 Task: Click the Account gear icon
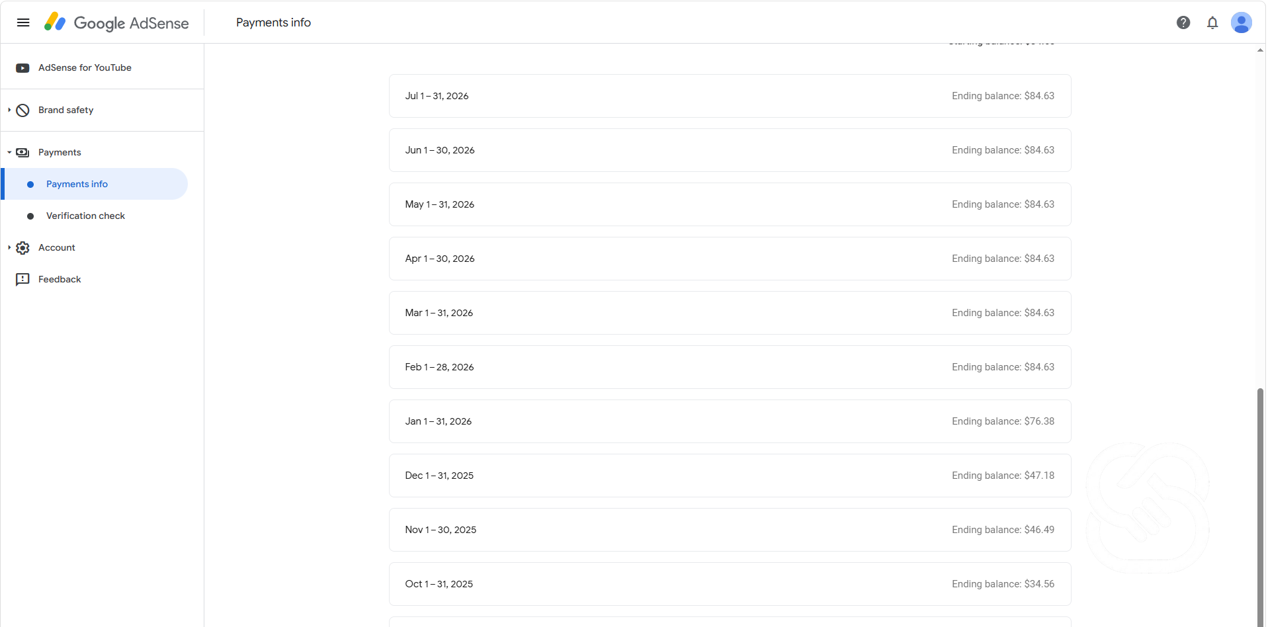point(22,248)
